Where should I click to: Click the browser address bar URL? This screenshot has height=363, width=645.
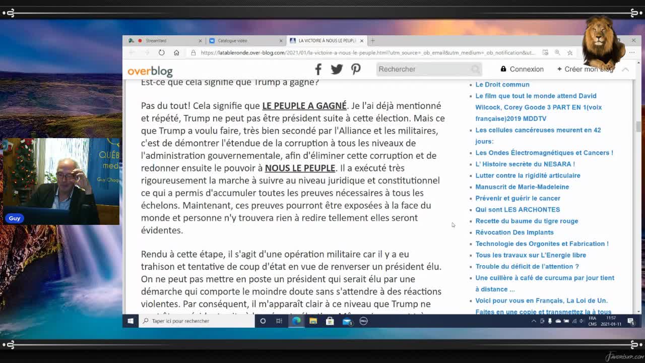368,52
